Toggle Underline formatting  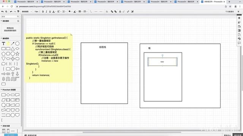tap(50, 12)
